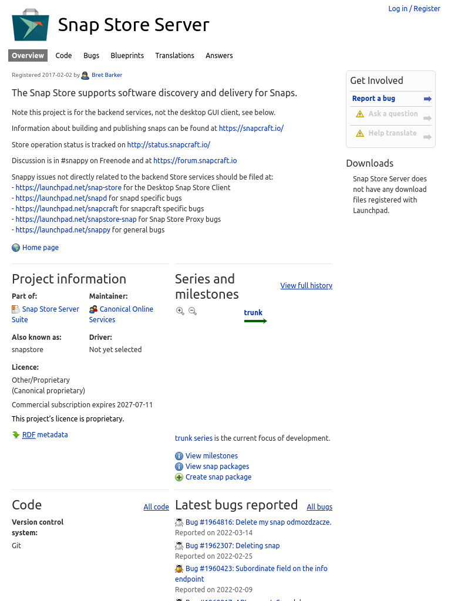Open the launchpad.net/snapd link
Viewport: 451px width, 601px height.
point(61,198)
